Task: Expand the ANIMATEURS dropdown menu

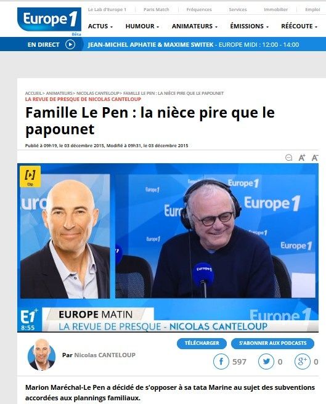Action: 195,26
